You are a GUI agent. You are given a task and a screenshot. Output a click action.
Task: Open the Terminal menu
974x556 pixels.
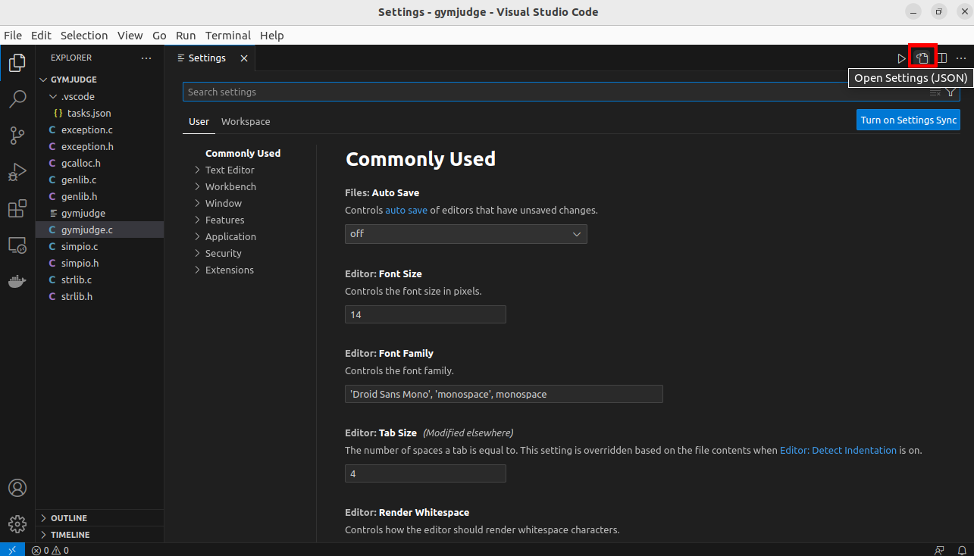click(x=227, y=36)
